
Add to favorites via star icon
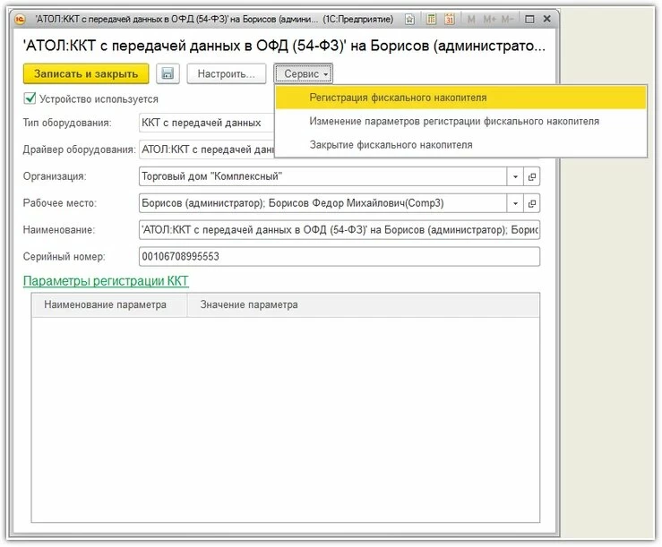(409, 19)
